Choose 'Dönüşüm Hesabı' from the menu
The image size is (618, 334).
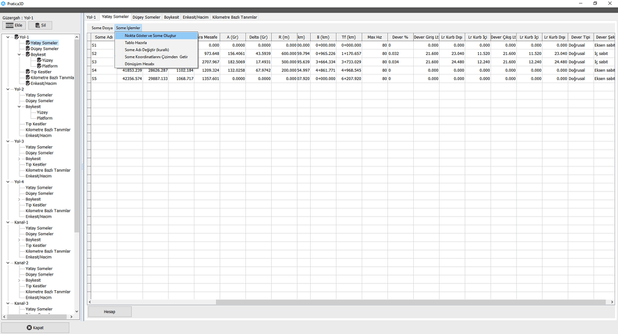[x=139, y=64]
